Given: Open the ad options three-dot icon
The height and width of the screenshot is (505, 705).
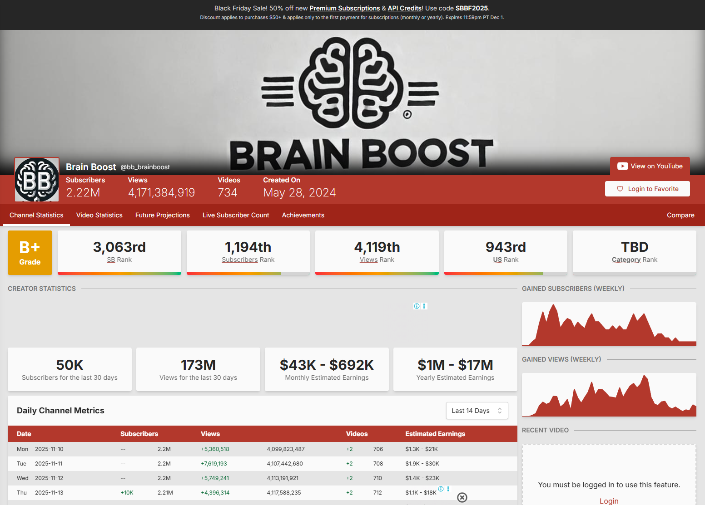Looking at the screenshot, I should click(x=424, y=306).
